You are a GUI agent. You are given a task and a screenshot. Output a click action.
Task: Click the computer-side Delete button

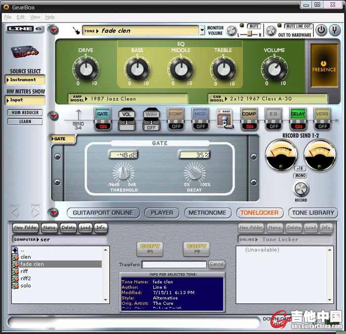point(68,228)
